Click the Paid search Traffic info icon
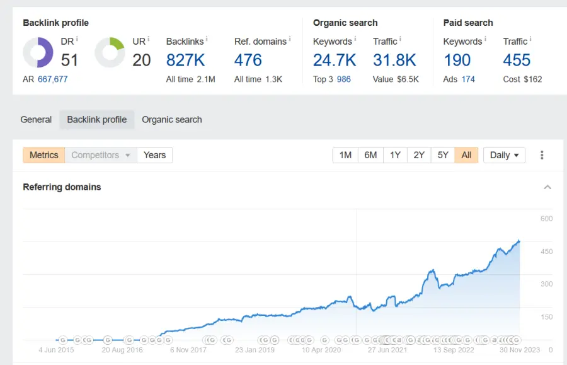 530,39
